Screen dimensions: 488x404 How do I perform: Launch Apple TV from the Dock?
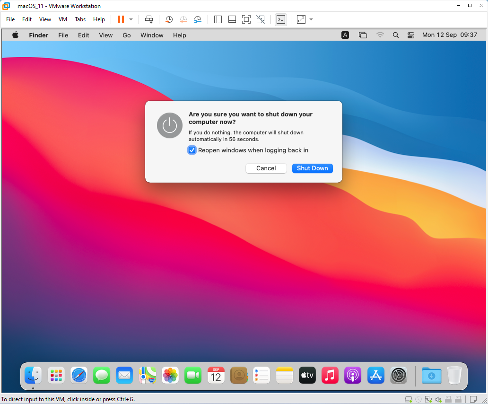click(x=307, y=375)
